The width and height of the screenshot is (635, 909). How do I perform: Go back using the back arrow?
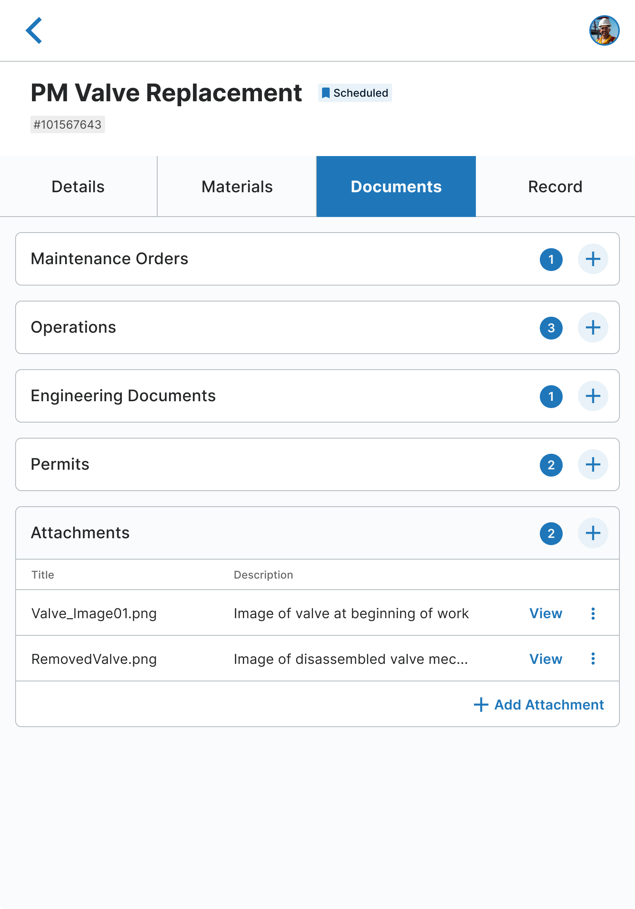pyautogui.click(x=34, y=30)
